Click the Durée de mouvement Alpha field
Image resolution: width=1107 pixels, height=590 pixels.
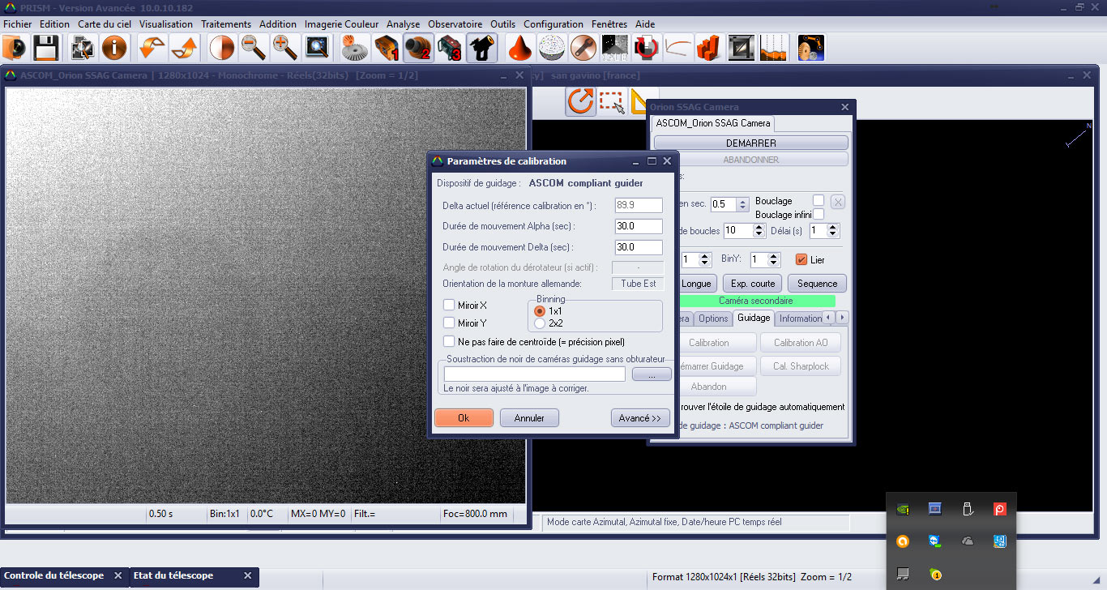pos(639,227)
